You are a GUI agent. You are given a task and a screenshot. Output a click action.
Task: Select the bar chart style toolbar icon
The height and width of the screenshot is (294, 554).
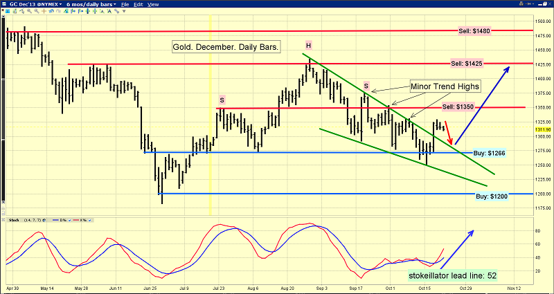coord(15,11)
